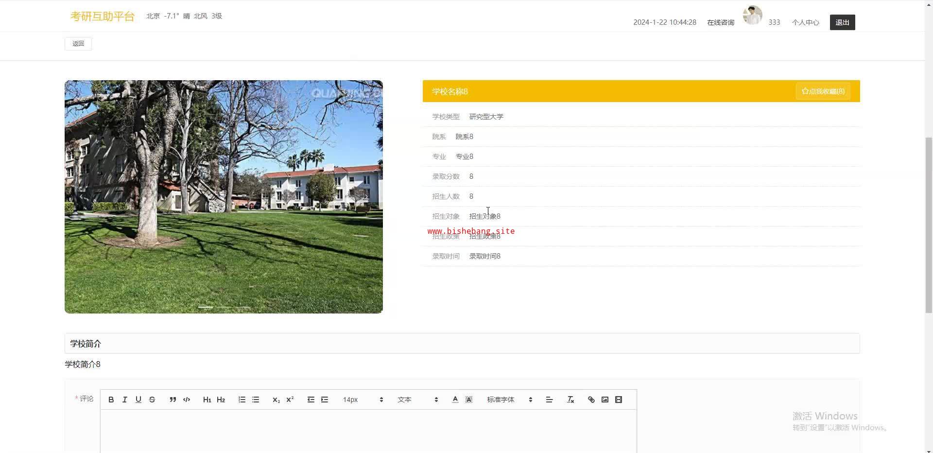
Task: Open 个人中心 from the top navigation
Action: pos(805,22)
